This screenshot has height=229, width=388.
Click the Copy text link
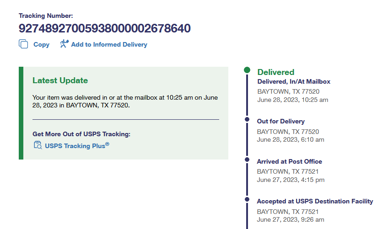click(x=41, y=45)
